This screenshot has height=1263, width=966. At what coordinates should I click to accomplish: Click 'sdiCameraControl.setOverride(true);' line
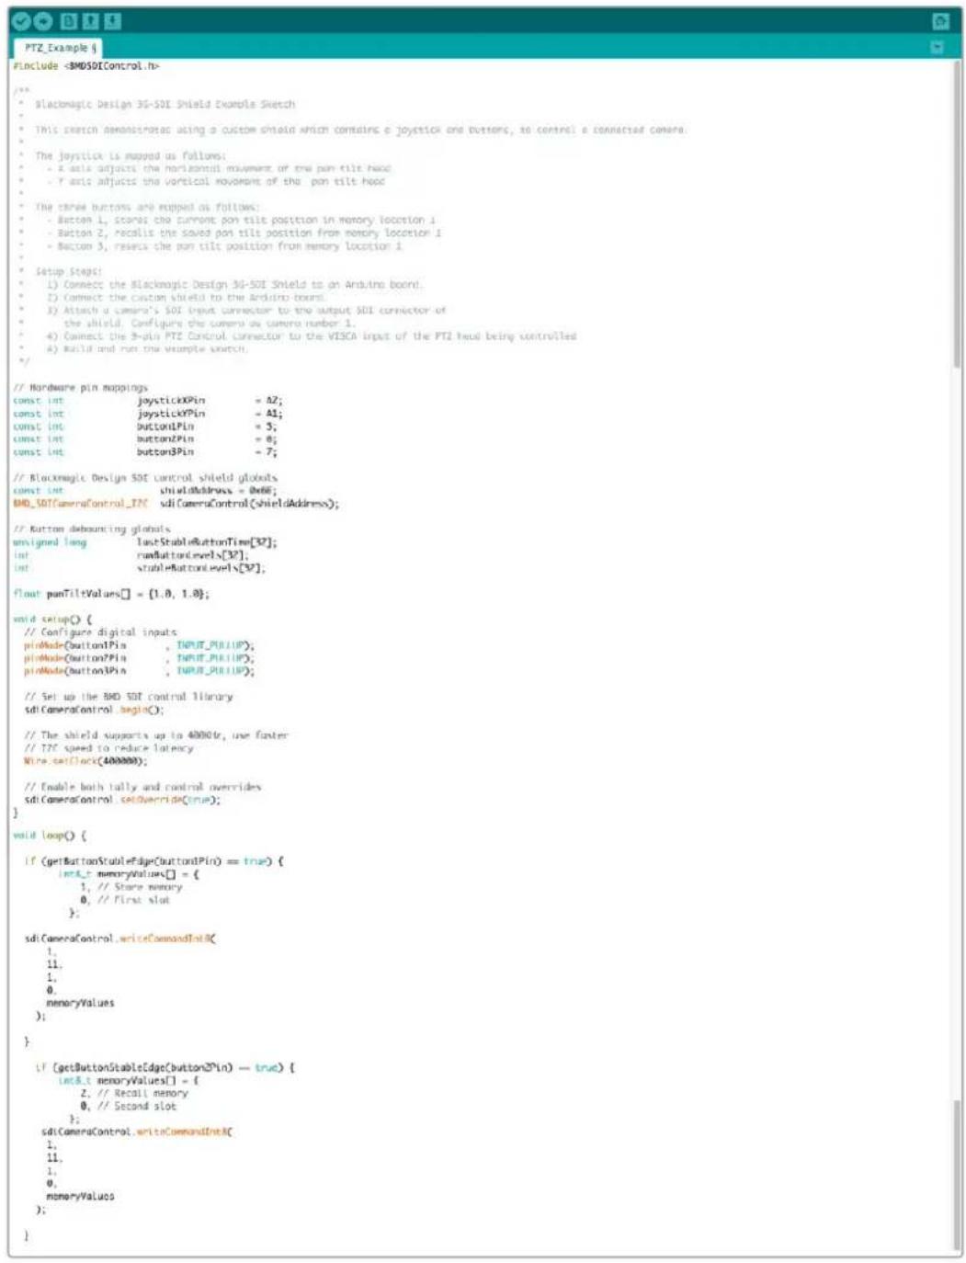point(122,800)
